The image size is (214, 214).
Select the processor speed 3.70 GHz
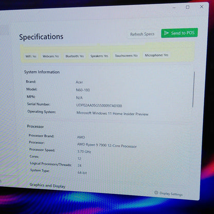click(84, 152)
